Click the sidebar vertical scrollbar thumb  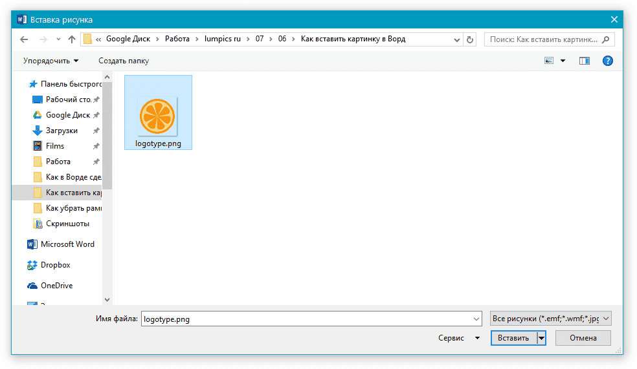click(x=107, y=136)
